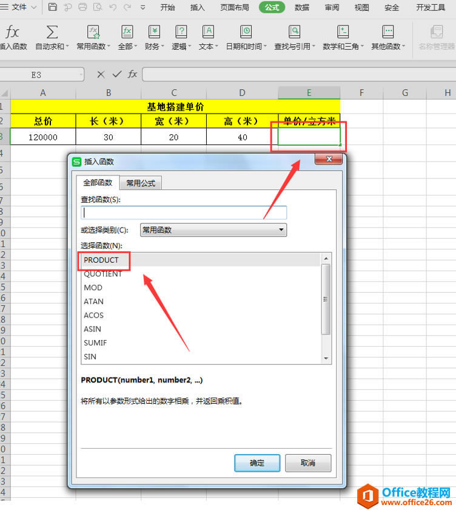Switch to the 开始 (Home) tab
This screenshot has width=456, height=513.
click(168, 7)
